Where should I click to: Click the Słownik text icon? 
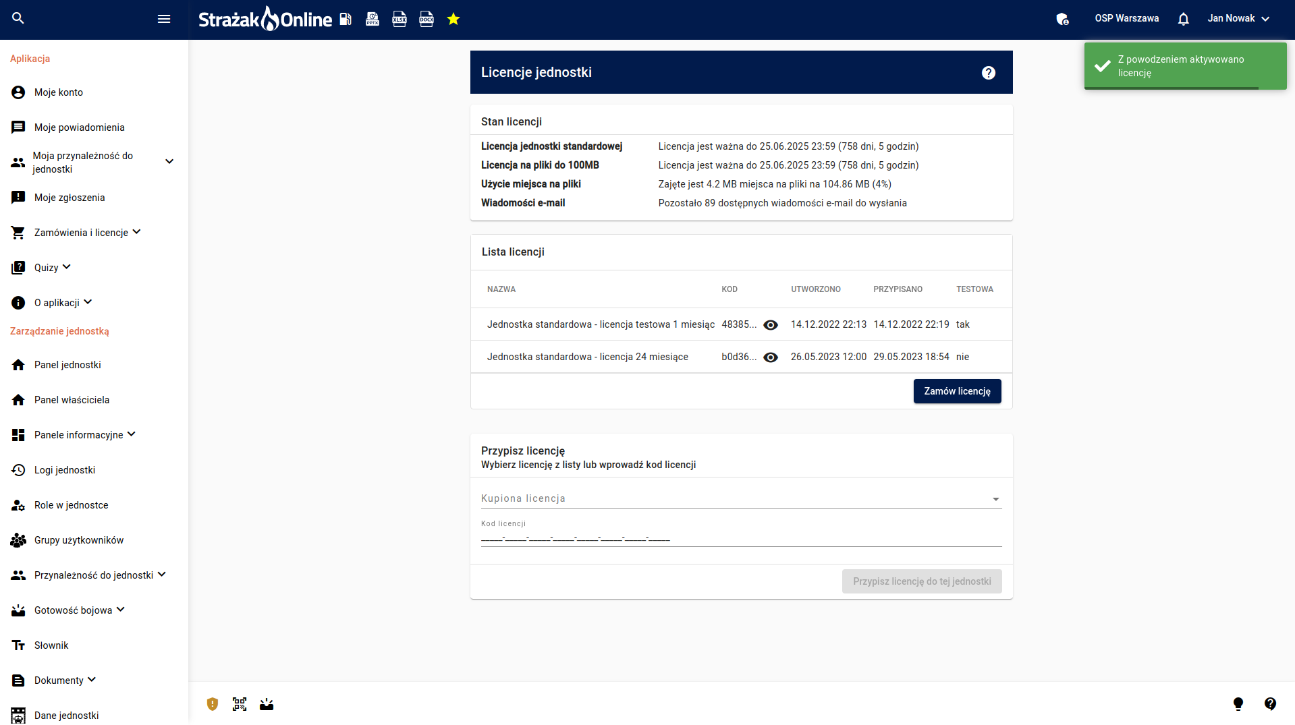[x=18, y=645]
